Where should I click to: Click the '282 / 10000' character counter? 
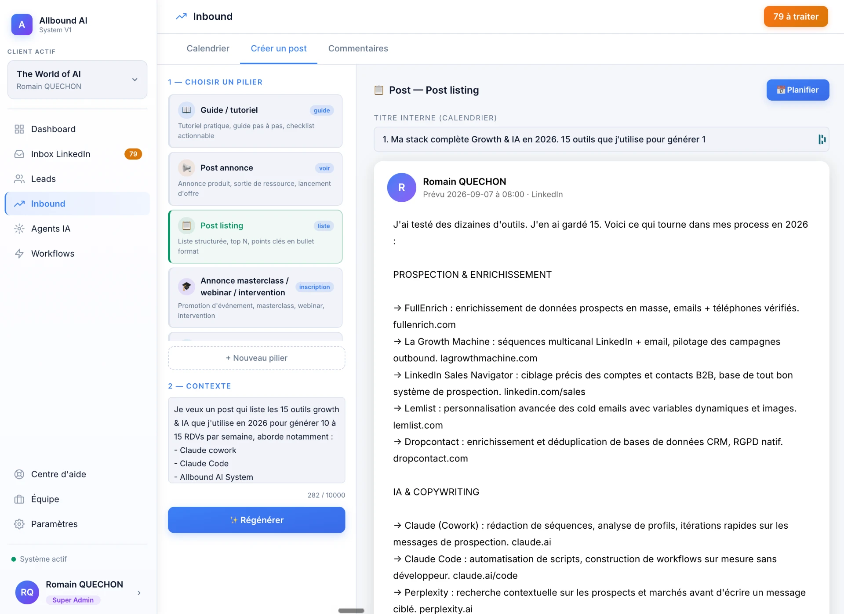click(326, 495)
